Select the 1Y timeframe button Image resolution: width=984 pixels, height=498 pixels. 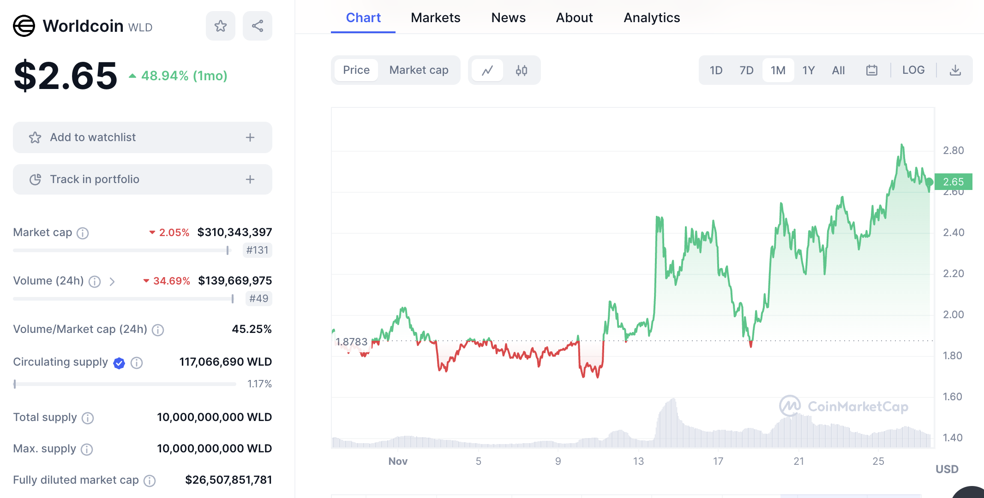[x=809, y=70]
